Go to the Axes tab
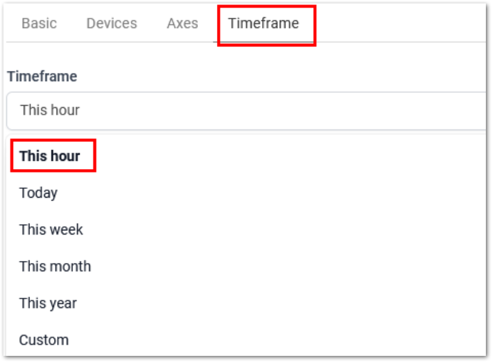The image size is (492, 362). pos(182,23)
